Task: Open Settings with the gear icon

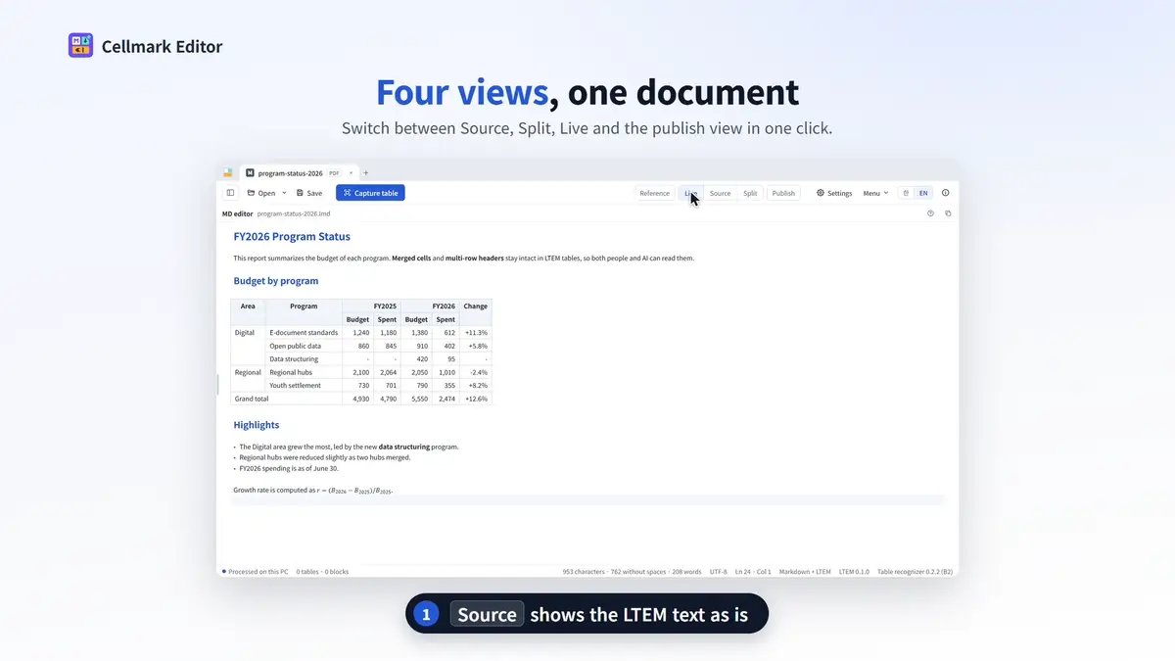Action: click(x=834, y=193)
